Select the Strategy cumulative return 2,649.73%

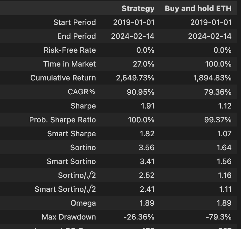135,78
